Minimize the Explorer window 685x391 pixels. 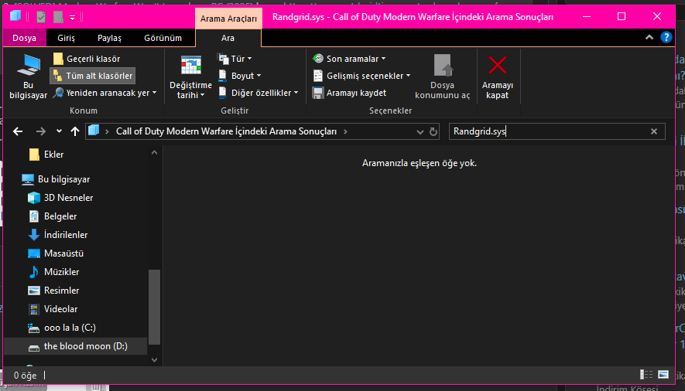coord(587,16)
